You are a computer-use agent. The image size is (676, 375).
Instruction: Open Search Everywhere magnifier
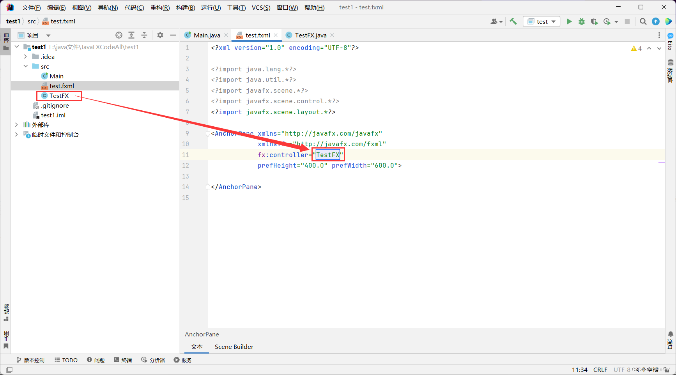(x=643, y=21)
